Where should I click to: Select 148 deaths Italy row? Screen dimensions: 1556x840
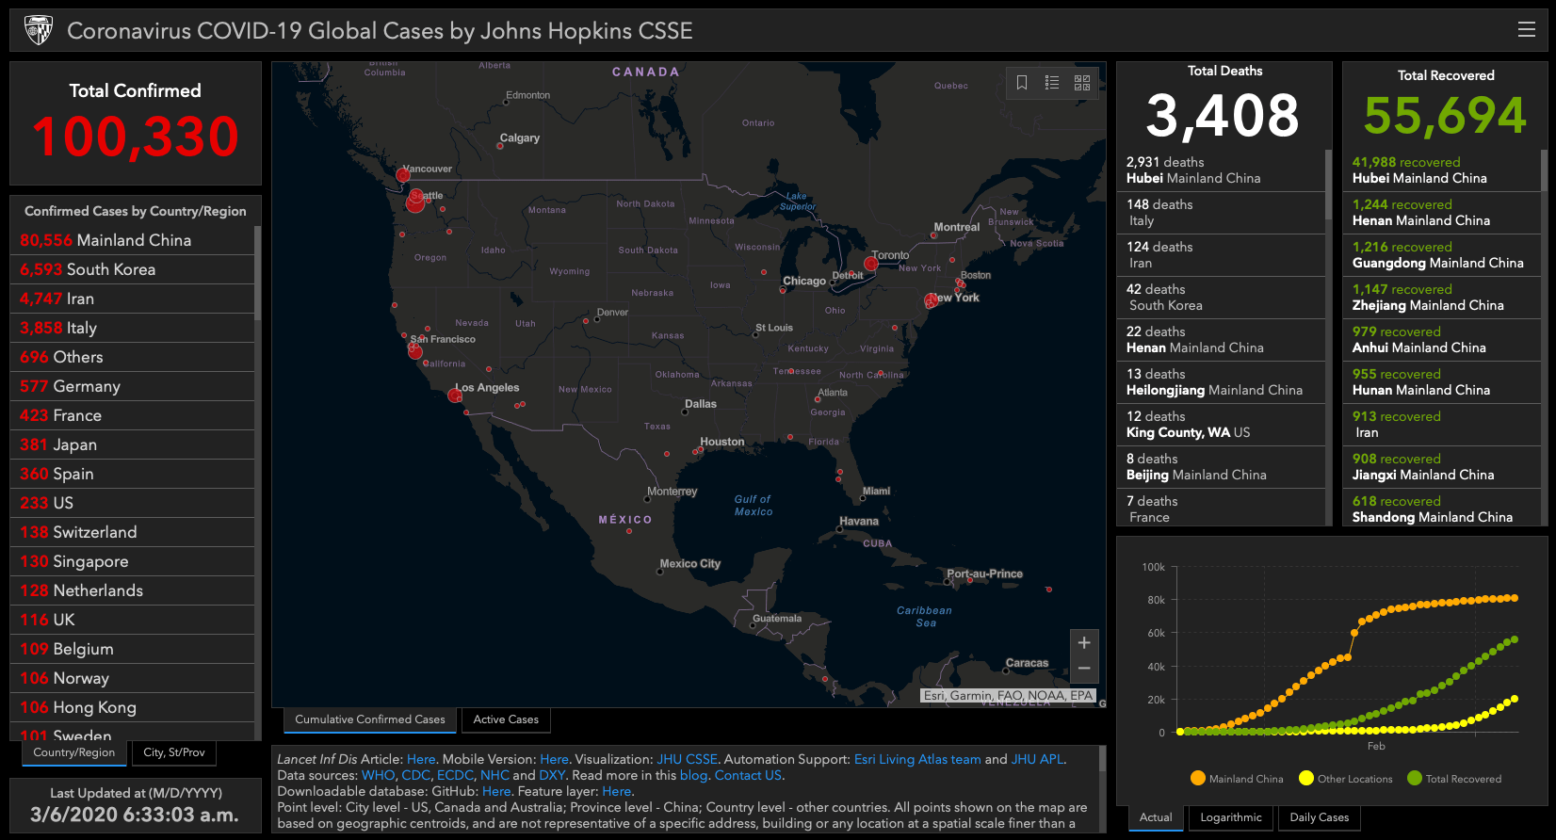tap(1221, 213)
